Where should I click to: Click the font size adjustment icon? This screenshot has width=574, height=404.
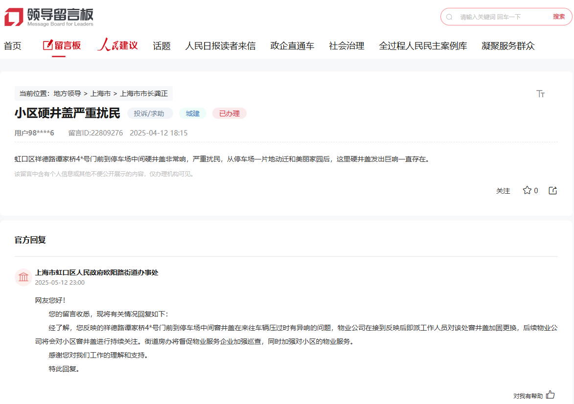pyautogui.click(x=540, y=94)
